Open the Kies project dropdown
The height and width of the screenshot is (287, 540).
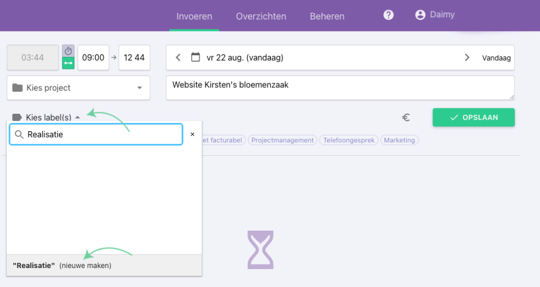point(78,88)
